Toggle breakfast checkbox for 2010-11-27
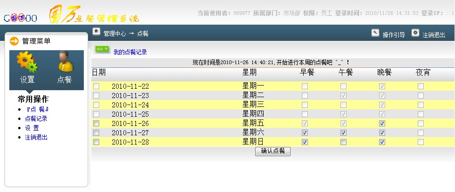 tap(305, 132)
